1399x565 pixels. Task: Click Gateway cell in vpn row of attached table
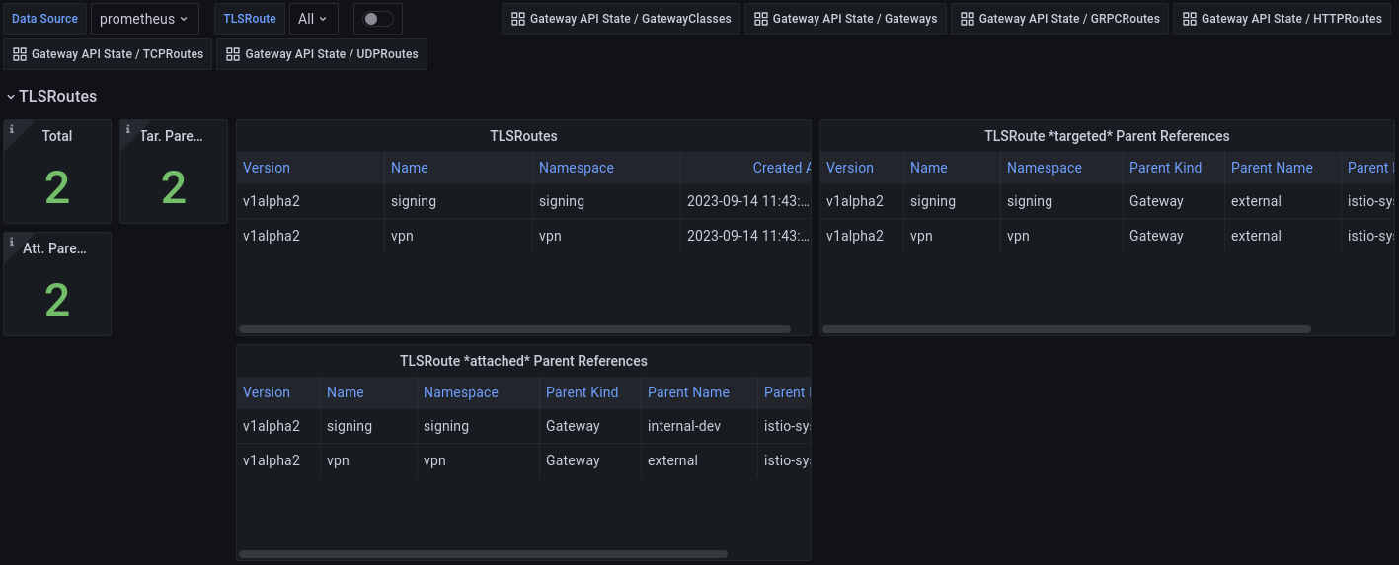tap(590, 460)
